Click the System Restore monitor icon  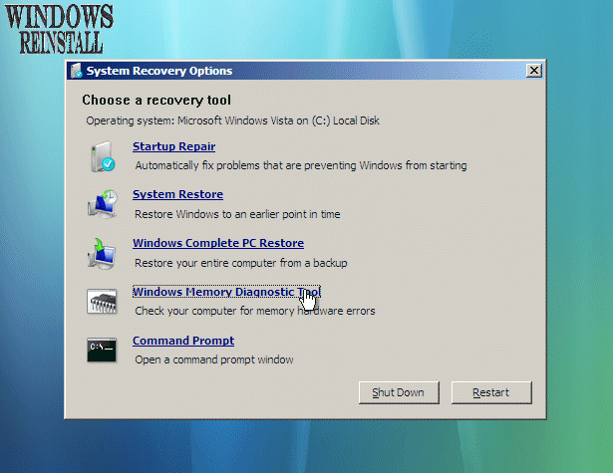[x=102, y=204]
